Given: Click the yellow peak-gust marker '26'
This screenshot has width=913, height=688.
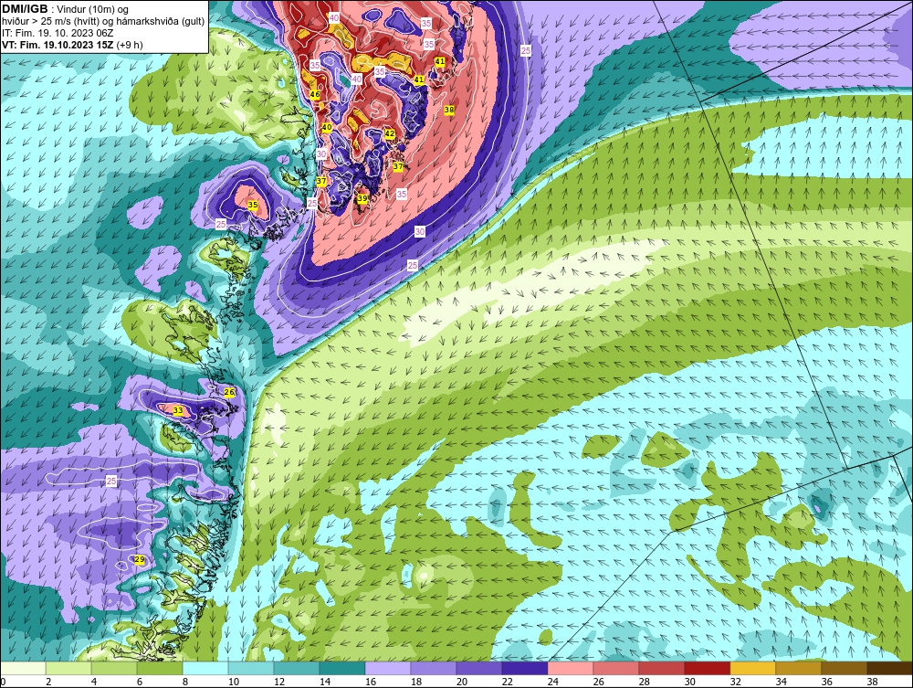Looking at the screenshot, I should tap(229, 392).
